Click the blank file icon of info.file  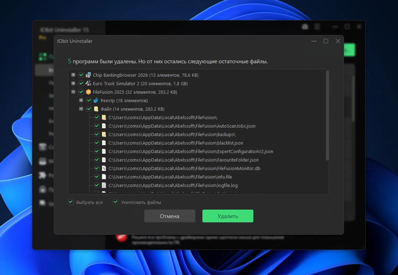[104, 177]
